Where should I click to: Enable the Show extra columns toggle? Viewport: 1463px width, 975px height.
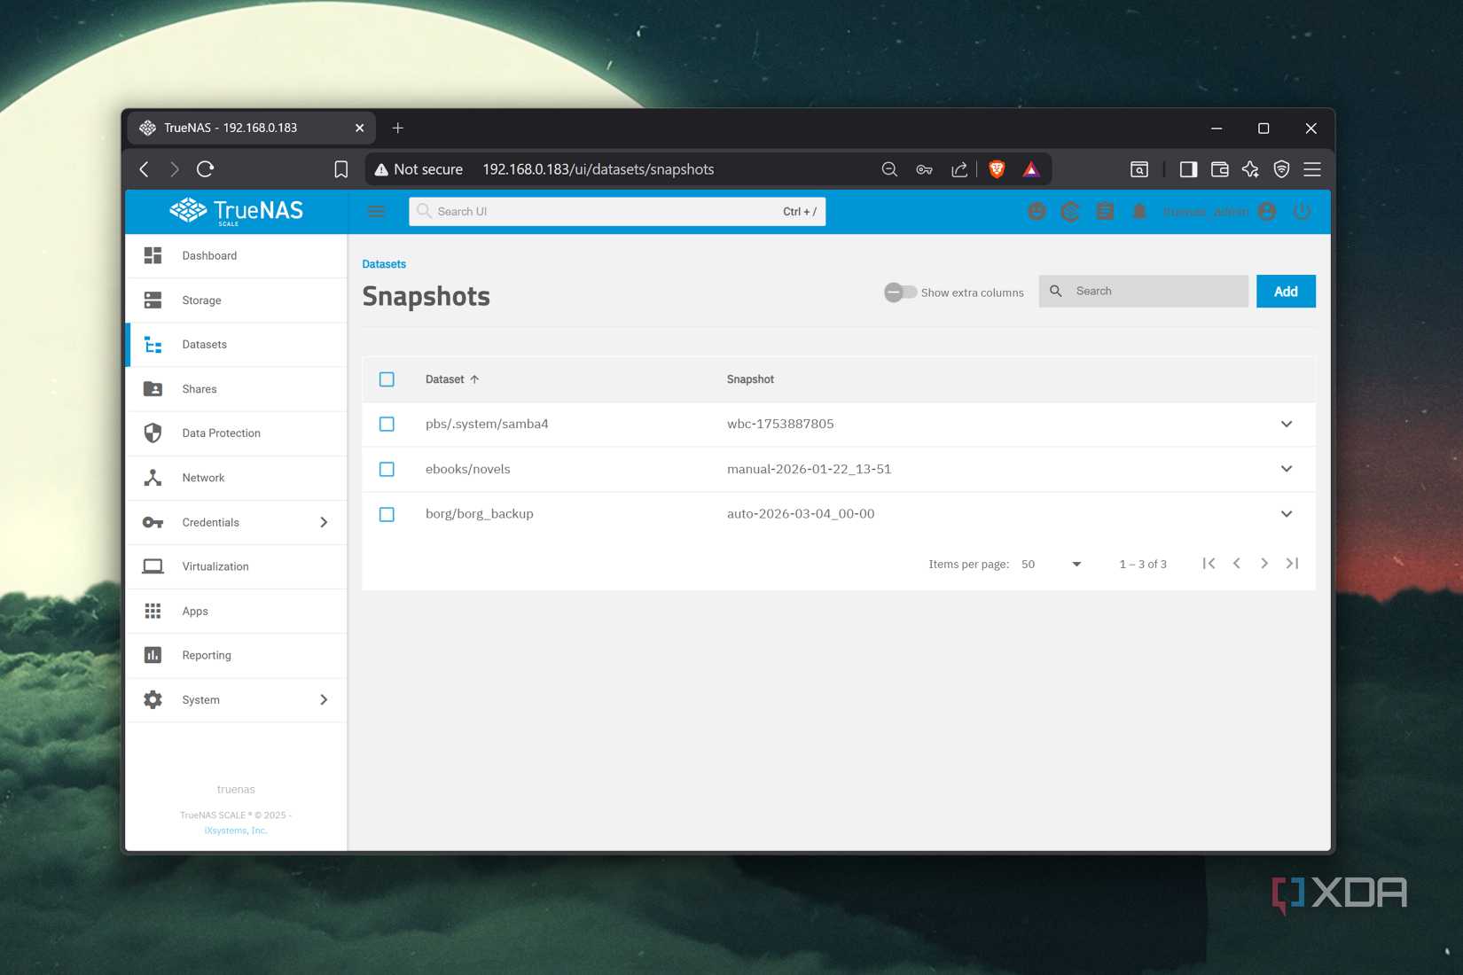click(901, 292)
